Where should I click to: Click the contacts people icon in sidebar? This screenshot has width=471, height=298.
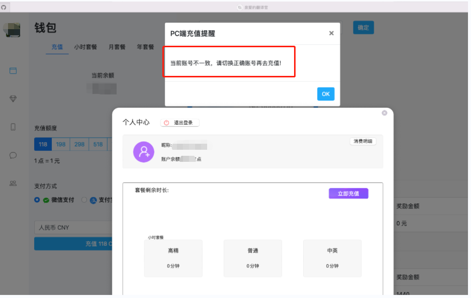click(13, 183)
